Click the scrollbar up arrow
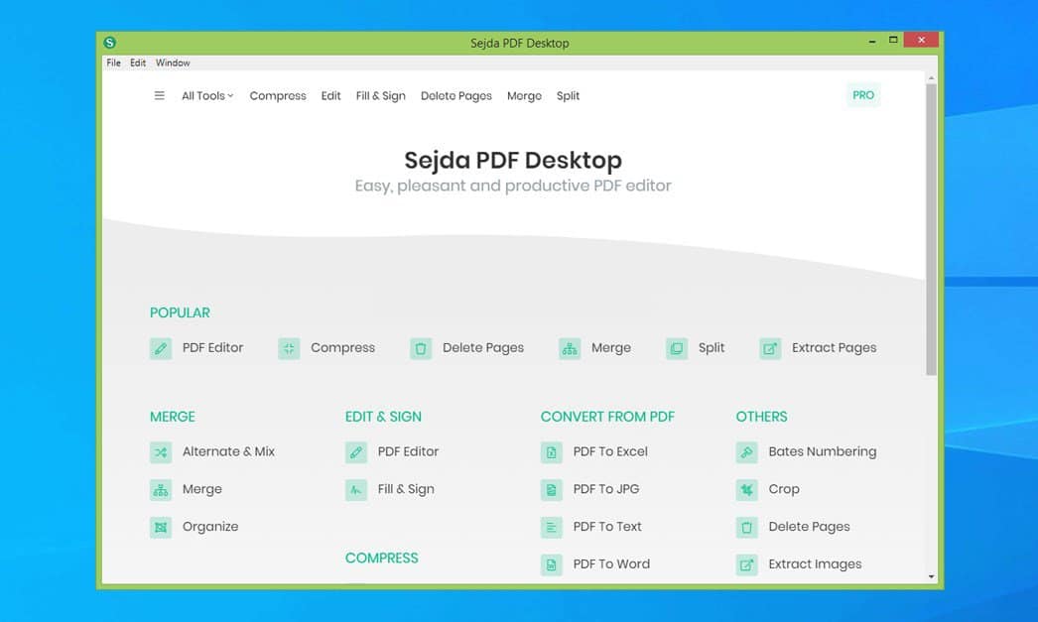This screenshot has height=622, width=1038. 931,78
